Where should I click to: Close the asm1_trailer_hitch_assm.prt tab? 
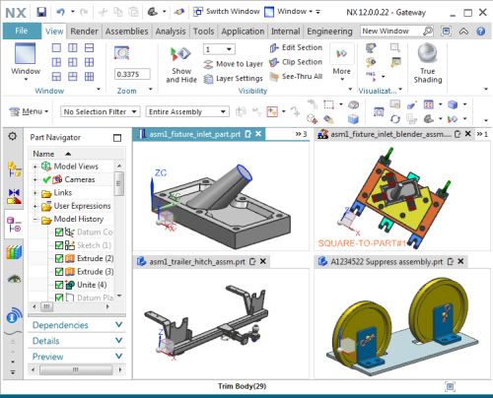[x=263, y=261]
